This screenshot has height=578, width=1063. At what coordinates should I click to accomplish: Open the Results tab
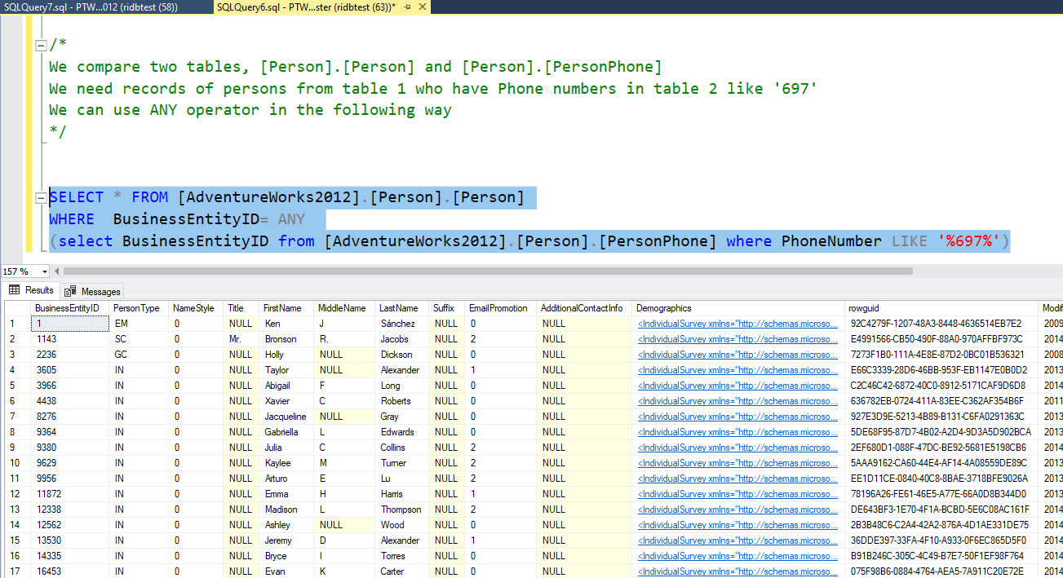[x=32, y=290]
